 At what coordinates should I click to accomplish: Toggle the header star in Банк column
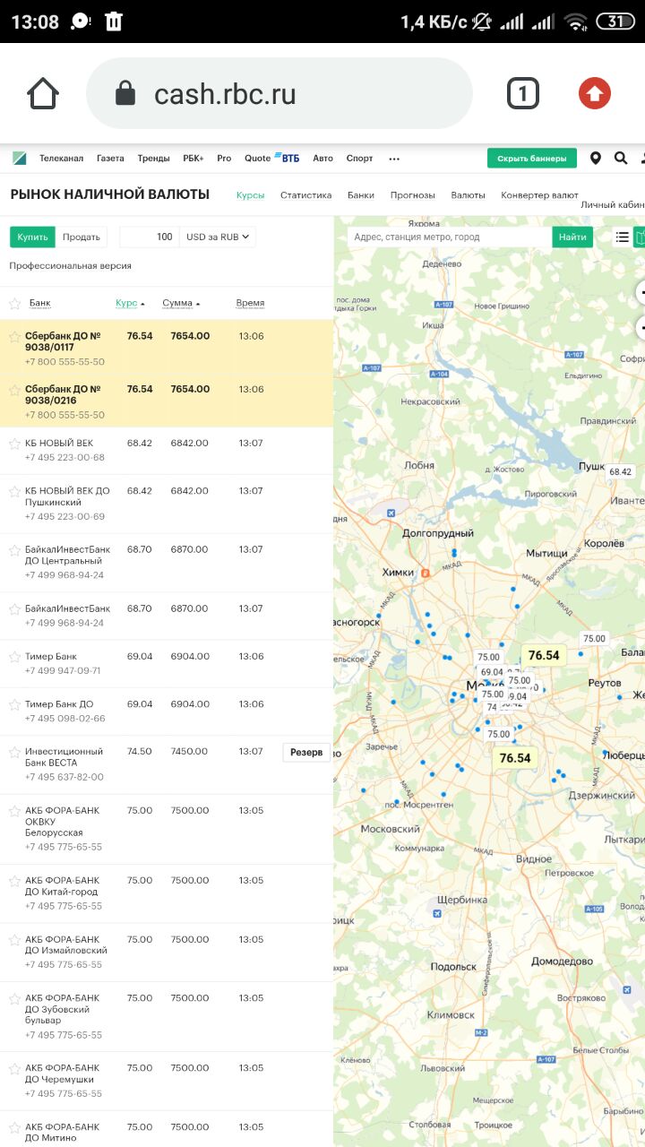tap(14, 304)
